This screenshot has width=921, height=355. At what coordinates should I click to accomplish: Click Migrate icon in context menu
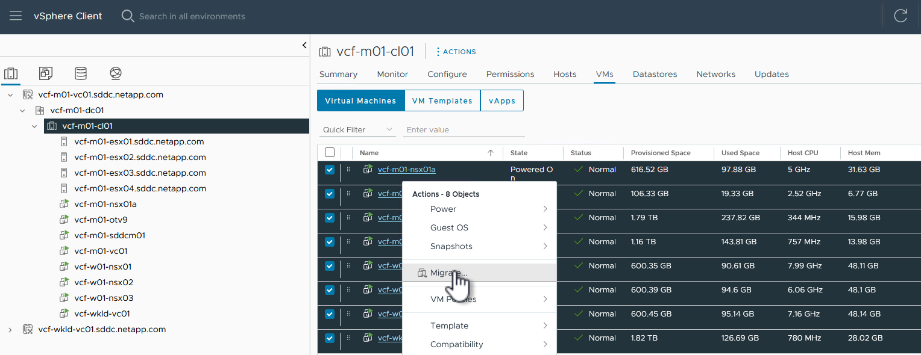point(422,273)
